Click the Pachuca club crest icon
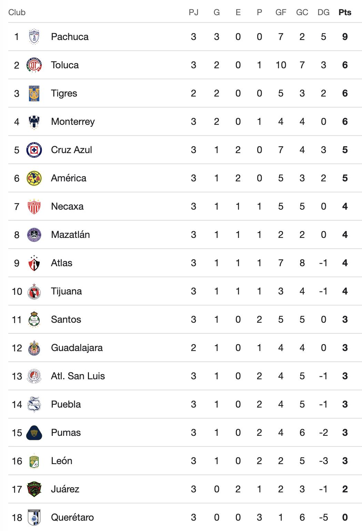 pyautogui.click(x=34, y=37)
